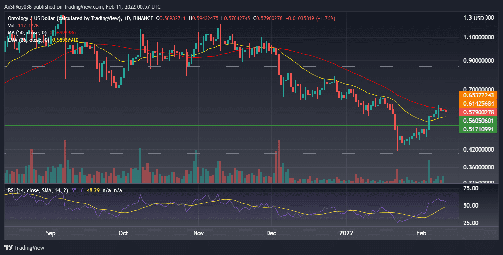Click the 50.00 level on the RSI scale
Screen dimensions: 503x255
click(470, 205)
